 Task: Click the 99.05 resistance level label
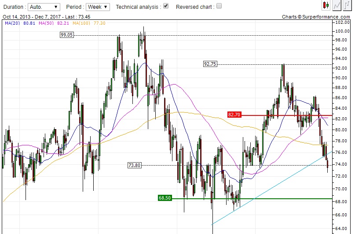click(67, 35)
